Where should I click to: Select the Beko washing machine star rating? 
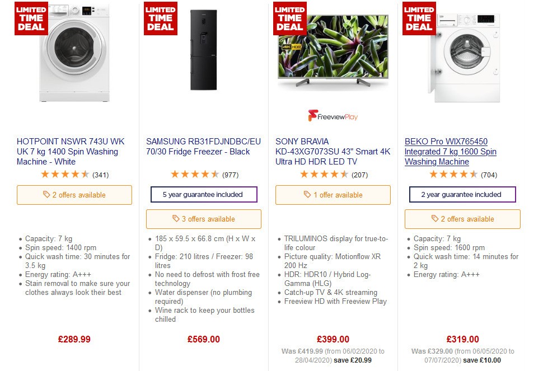pyautogui.click(x=453, y=175)
